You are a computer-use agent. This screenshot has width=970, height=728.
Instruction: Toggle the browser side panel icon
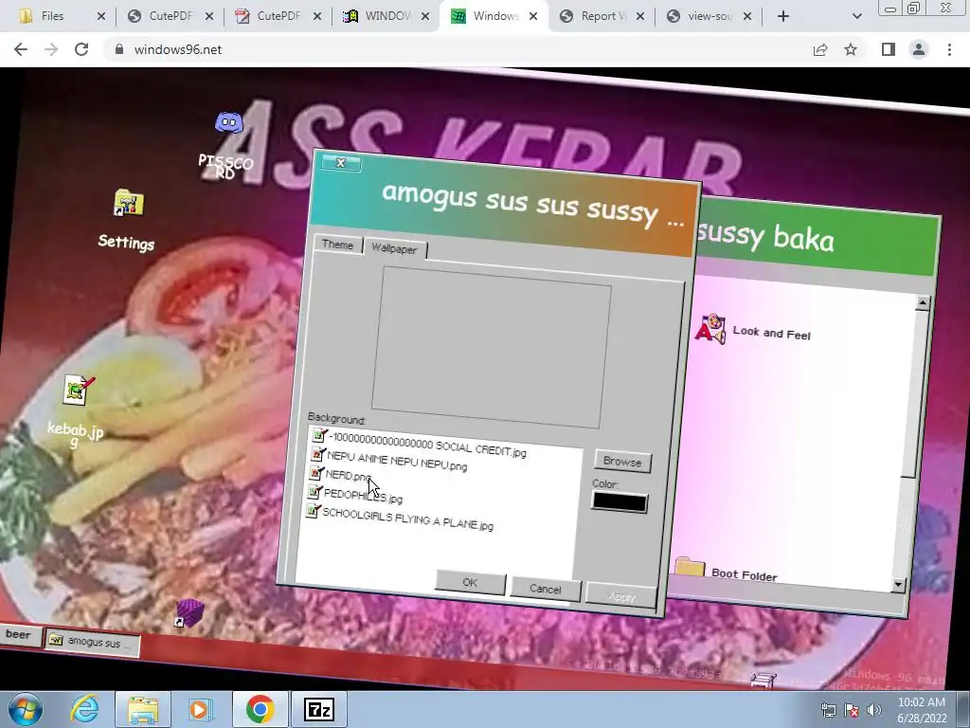pyautogui.click(x=889, y=49)
